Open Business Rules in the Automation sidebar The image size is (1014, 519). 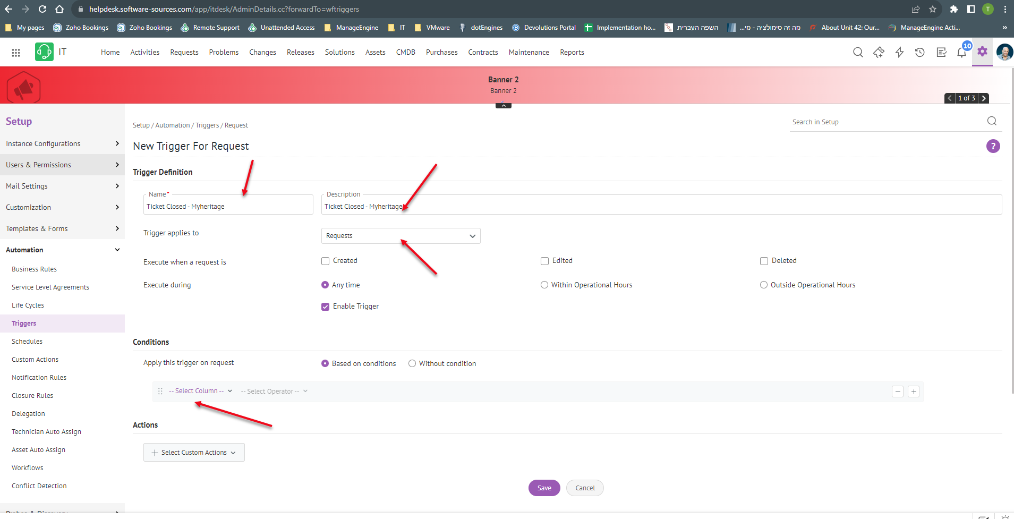coord(34,269)
